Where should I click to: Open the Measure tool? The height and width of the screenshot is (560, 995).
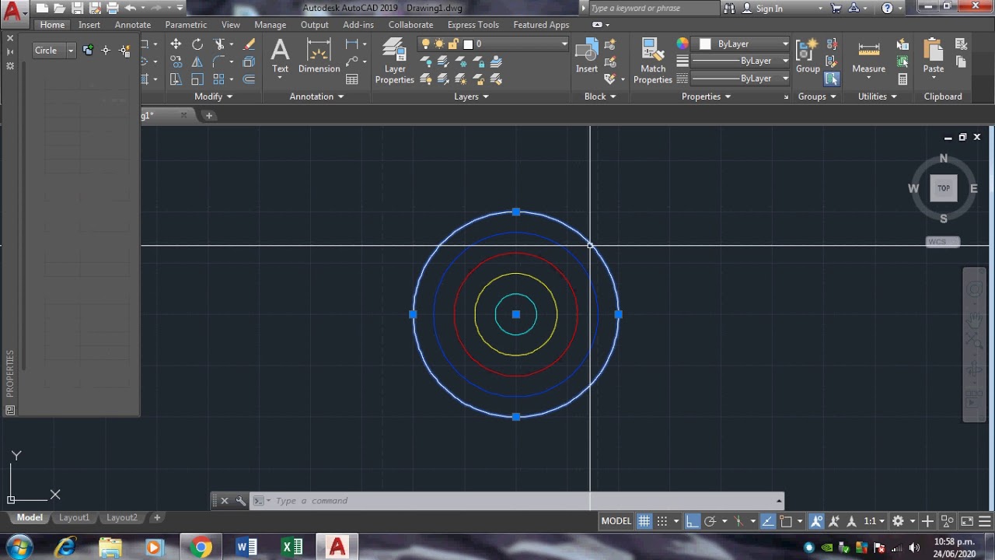click(x=868, y=56)
